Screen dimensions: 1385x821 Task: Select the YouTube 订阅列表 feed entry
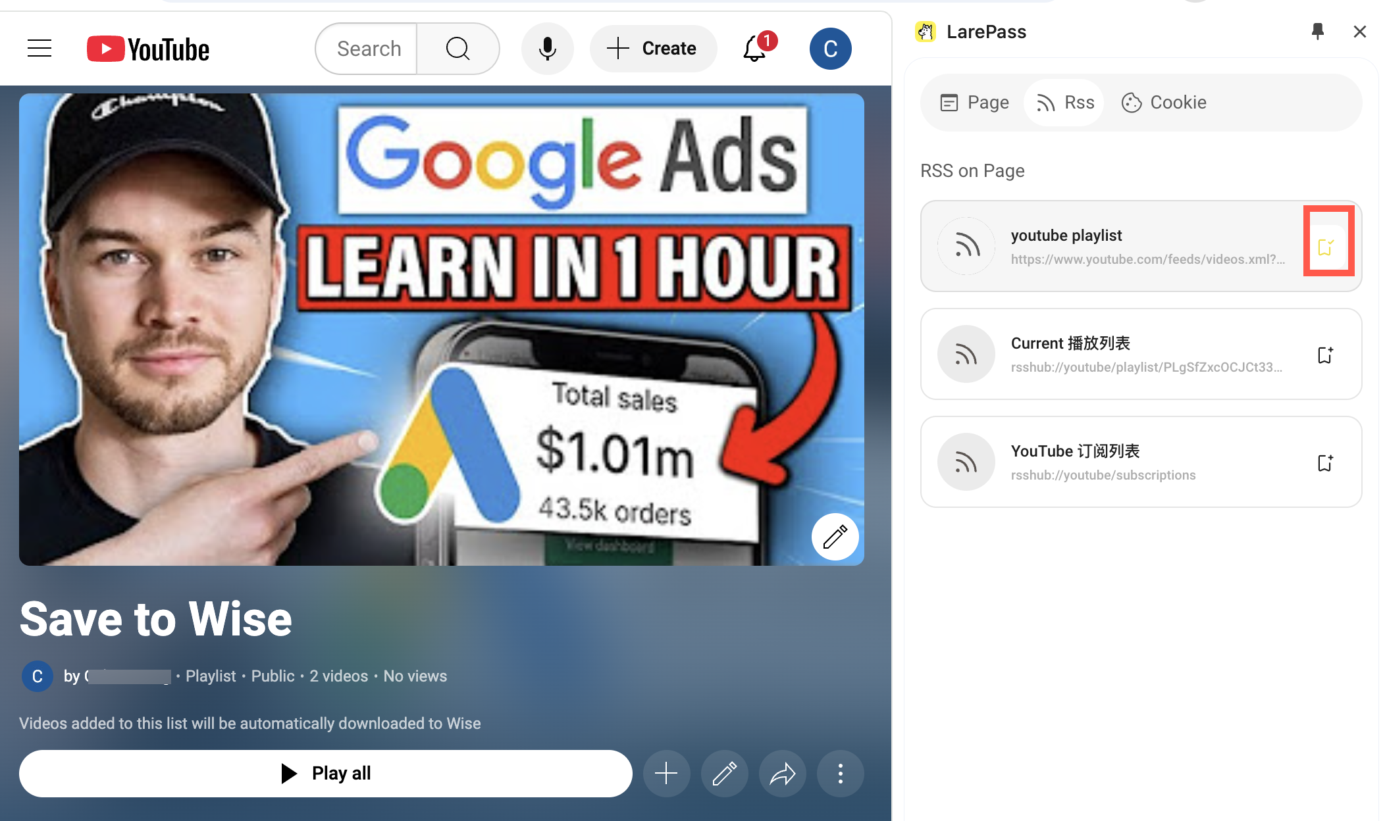tap(1141, 462)
